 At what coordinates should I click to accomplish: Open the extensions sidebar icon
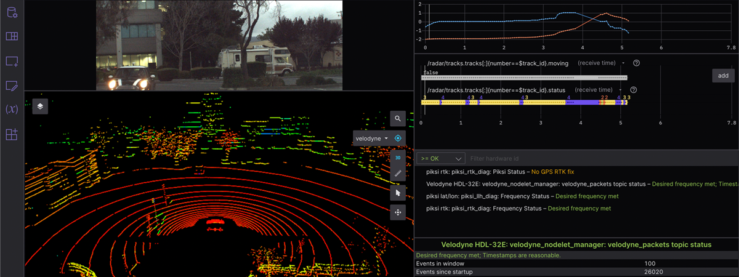point(12,134)
